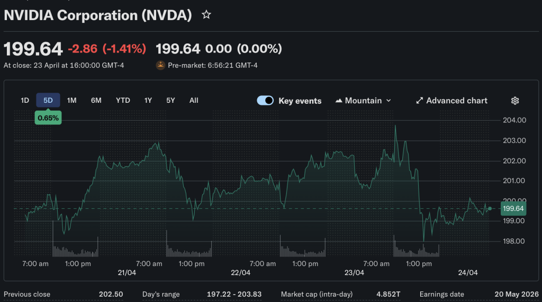
Task: Choose the YTD range
Action: [x=123, y=100]
